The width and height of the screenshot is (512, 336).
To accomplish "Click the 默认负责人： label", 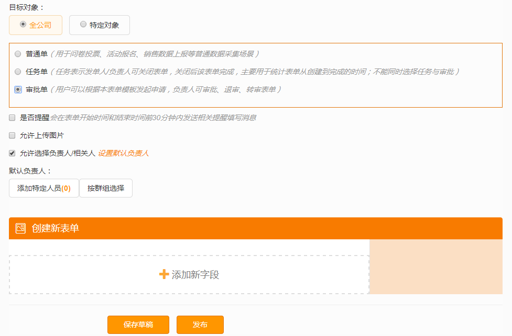I will pos(30,171).
